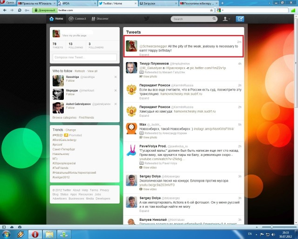
Task: View video in PavelVolya Prod. tweet
Action: 148,168
